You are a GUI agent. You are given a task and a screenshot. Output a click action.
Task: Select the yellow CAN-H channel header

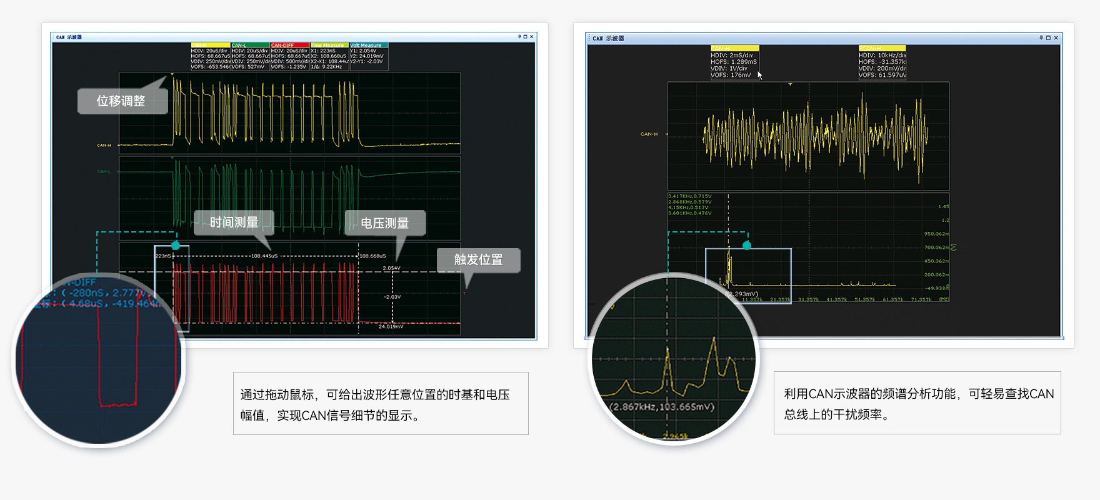click(210, 45)
